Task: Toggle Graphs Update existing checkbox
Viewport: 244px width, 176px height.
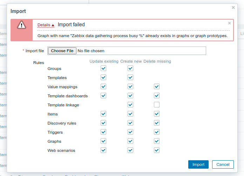Action: click(103, 141)
